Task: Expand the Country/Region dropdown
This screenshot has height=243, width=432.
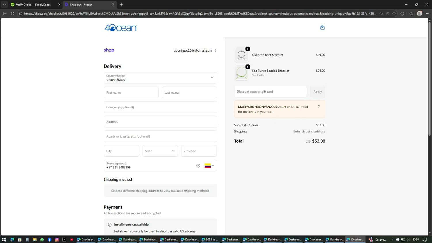Action: pyautogui.click(x=160, y=78)
